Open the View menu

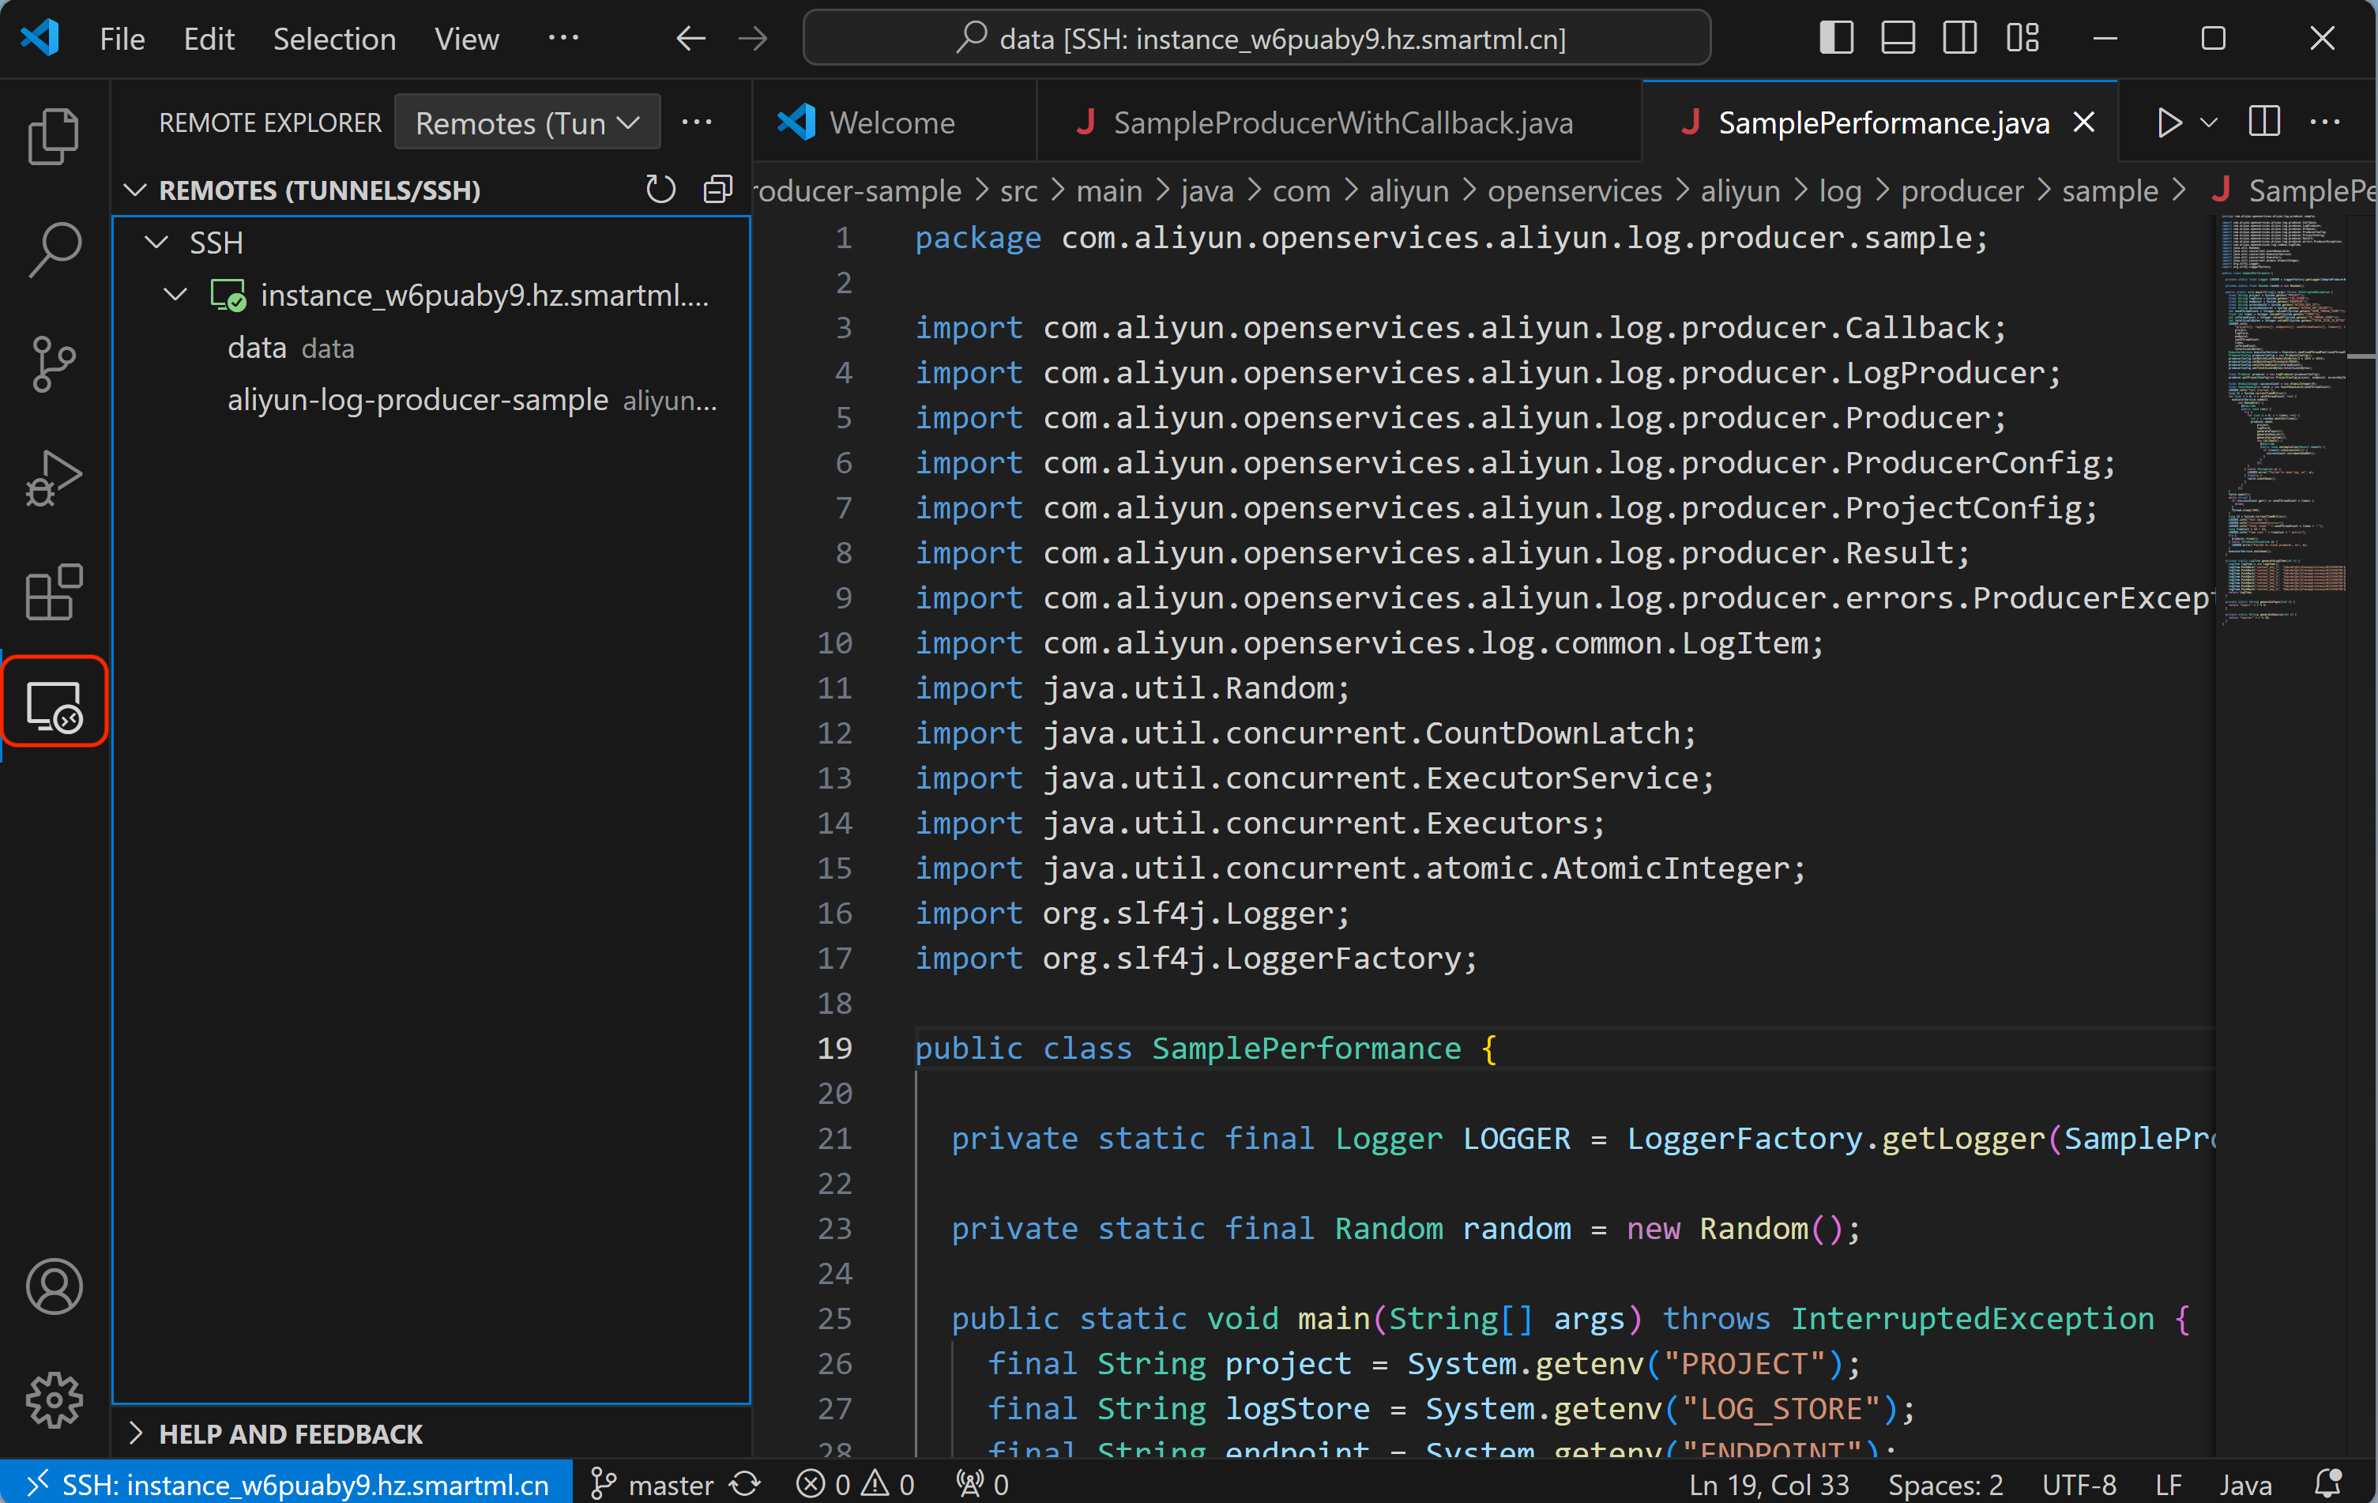(x=466, y=39)
